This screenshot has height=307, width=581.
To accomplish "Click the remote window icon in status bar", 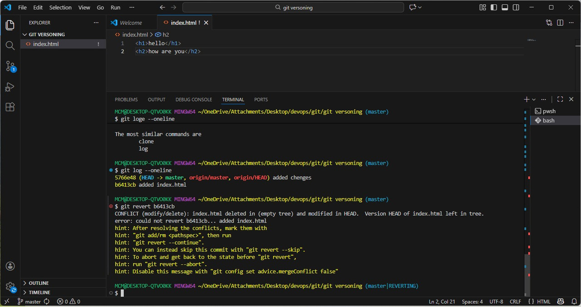I will 7,302.
